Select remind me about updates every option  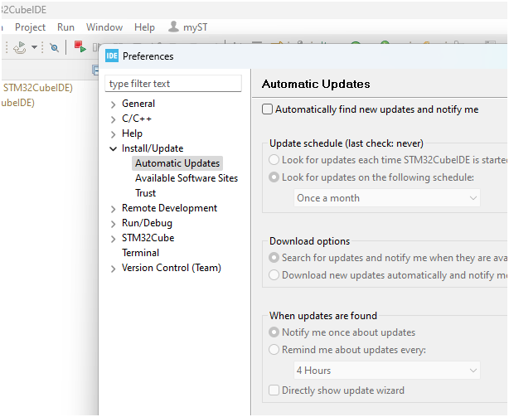pyautogui.click(x=274, y=350)
